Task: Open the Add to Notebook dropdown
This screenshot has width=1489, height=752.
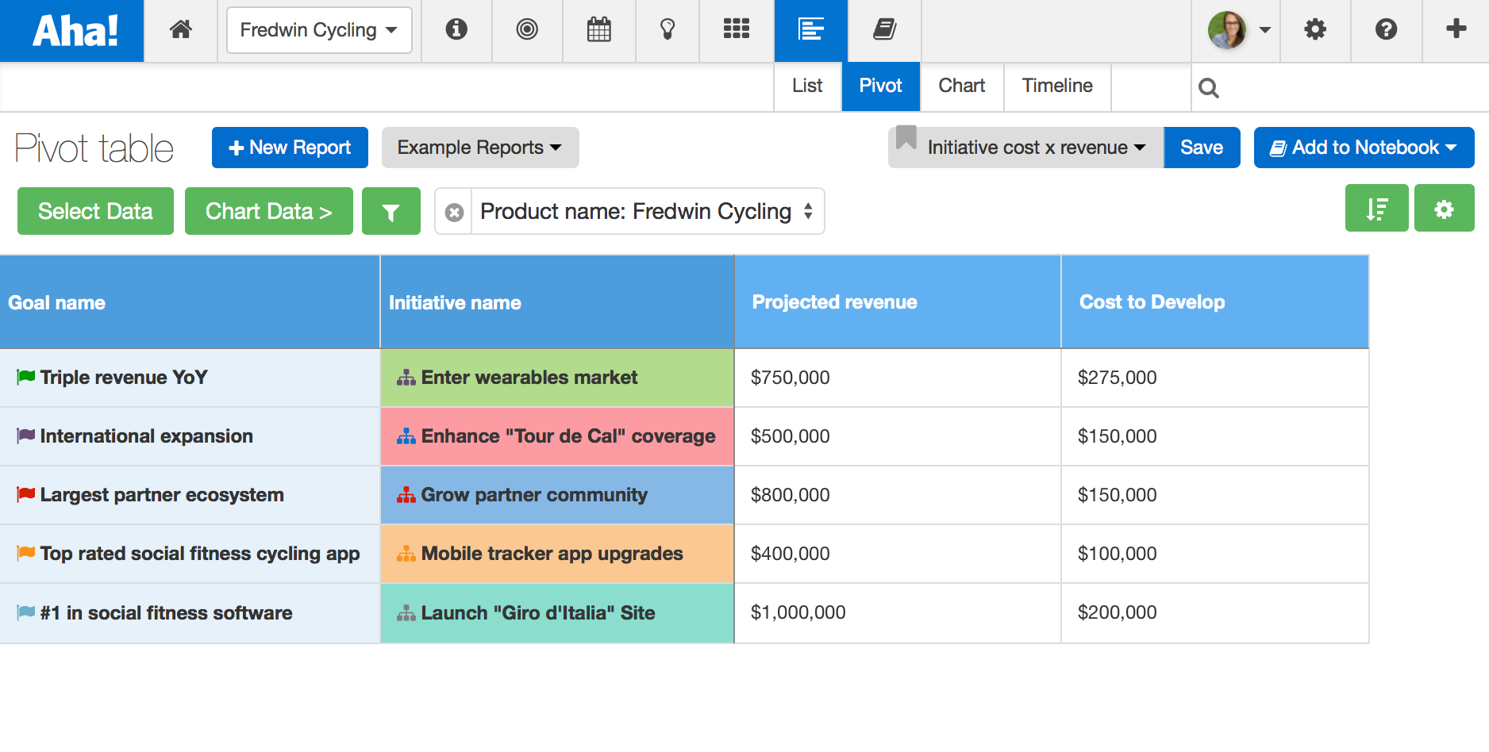Action: tap(1363, 148)
